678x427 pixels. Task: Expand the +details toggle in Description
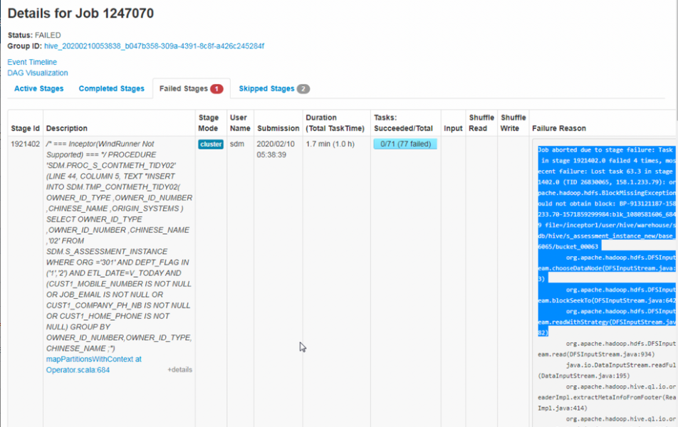(x=179, y=370)
